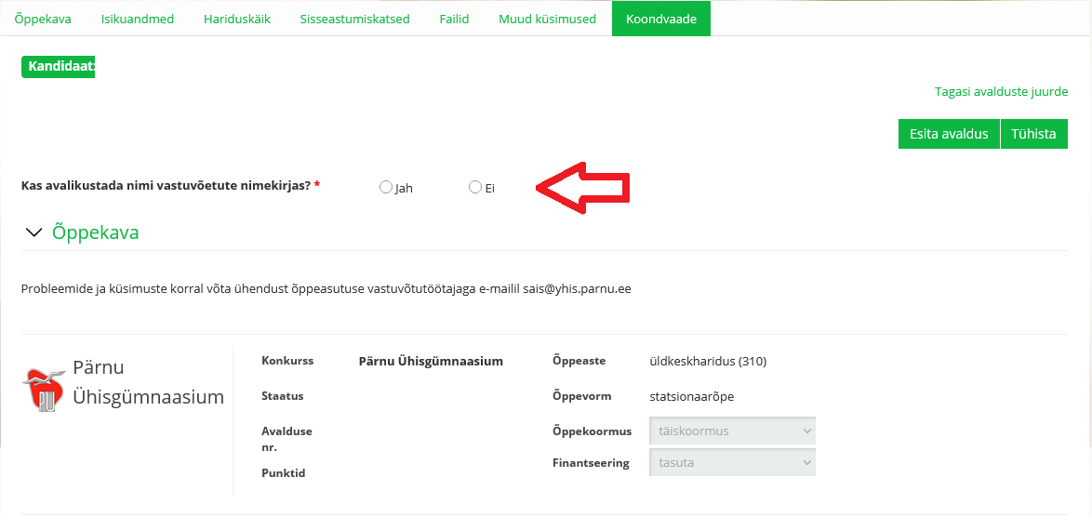Click the sais@yhis.parnu.ee email address text
Viewport: 1092px width, 517px height.
pos(577,288)
